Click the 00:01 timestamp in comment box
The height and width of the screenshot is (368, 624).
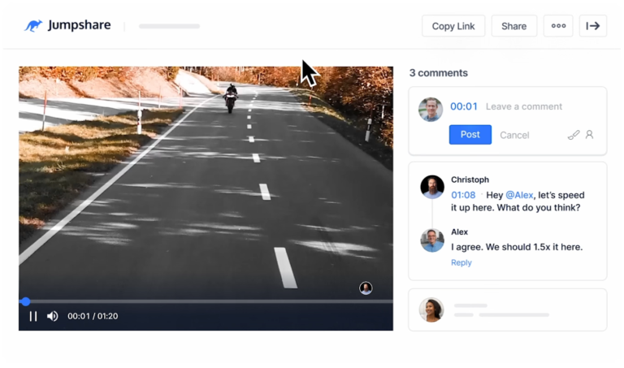point(464,106)
